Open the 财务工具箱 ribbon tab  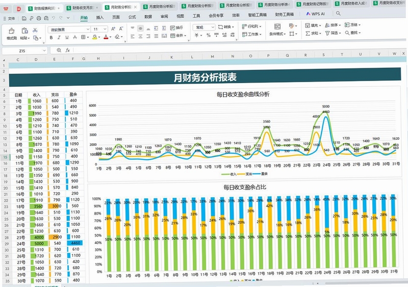285,15
